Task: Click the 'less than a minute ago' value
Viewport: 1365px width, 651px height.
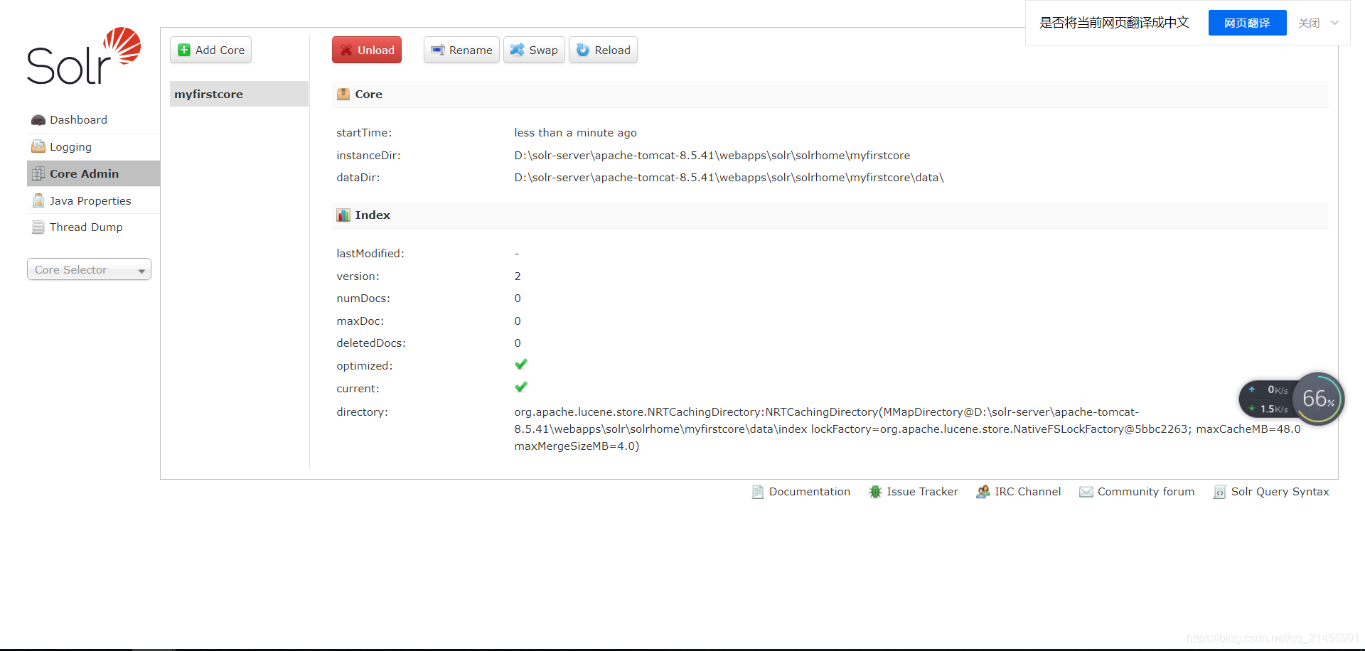Action: [575, 133]
